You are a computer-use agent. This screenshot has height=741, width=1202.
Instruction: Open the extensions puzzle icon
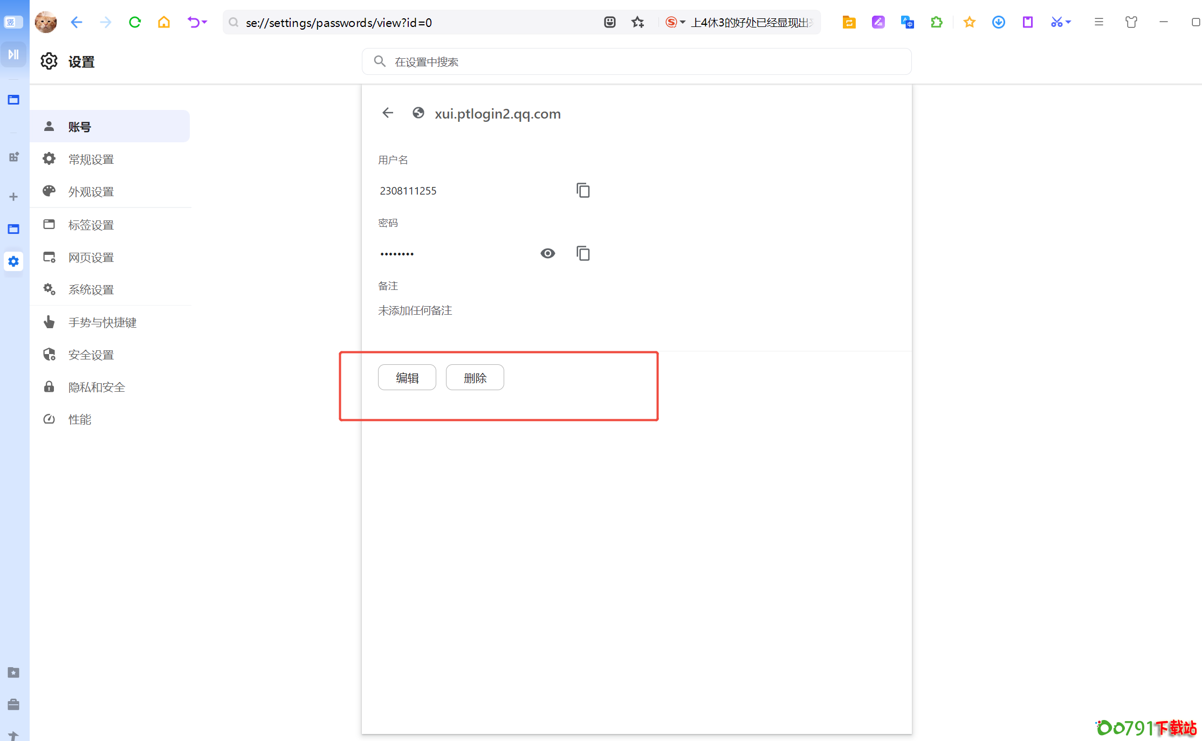click(x=937, y=23)
